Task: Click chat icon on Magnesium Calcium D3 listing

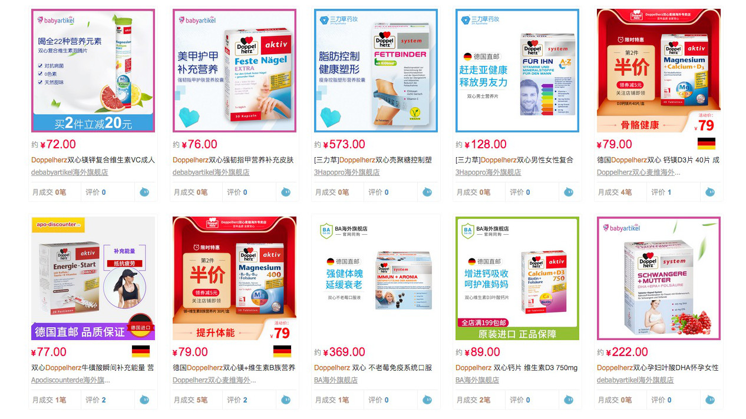Action: coord(710,192)
